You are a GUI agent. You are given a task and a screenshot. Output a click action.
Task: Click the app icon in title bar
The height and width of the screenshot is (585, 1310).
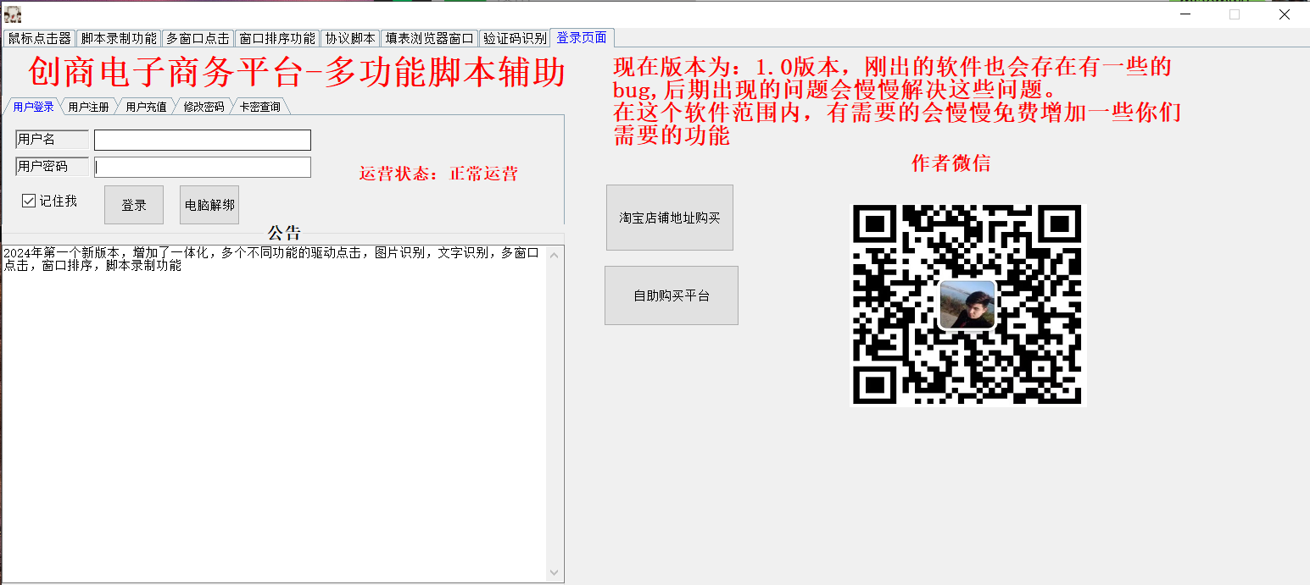tap(13, 14)
